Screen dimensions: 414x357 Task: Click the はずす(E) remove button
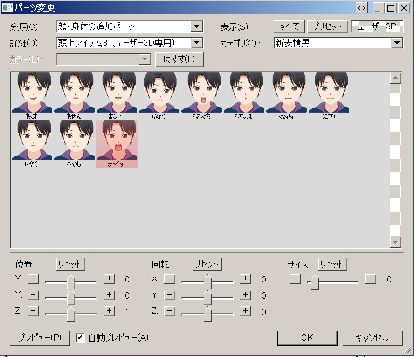pyautogui.click(x=179, y=59)
